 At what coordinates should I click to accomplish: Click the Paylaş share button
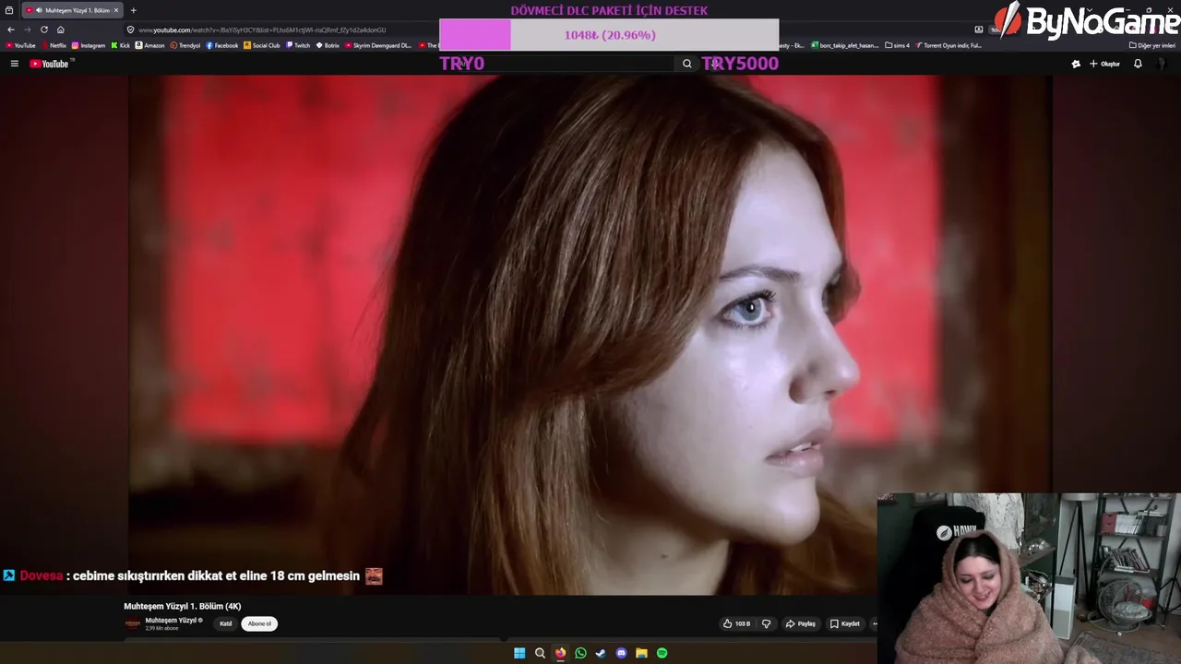click(x=800, y=623)
